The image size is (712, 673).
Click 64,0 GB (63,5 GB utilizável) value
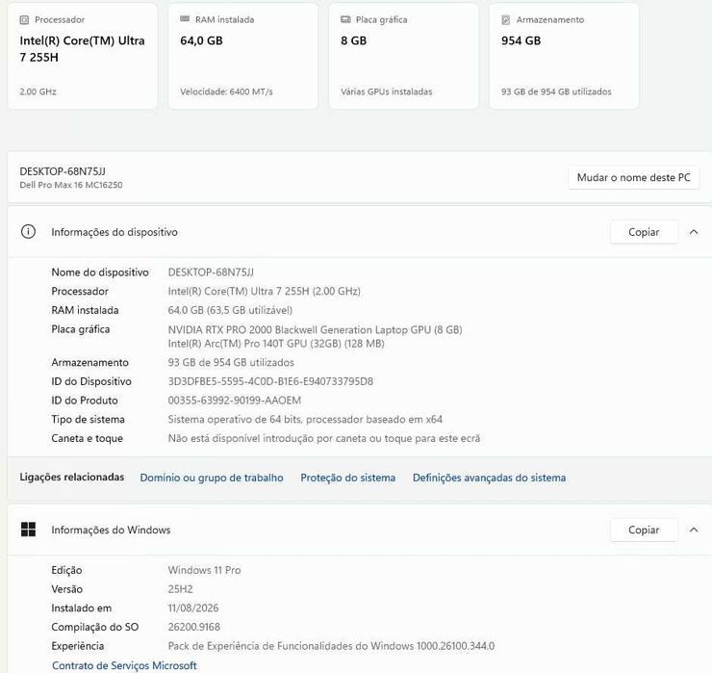tap(230, 310)
